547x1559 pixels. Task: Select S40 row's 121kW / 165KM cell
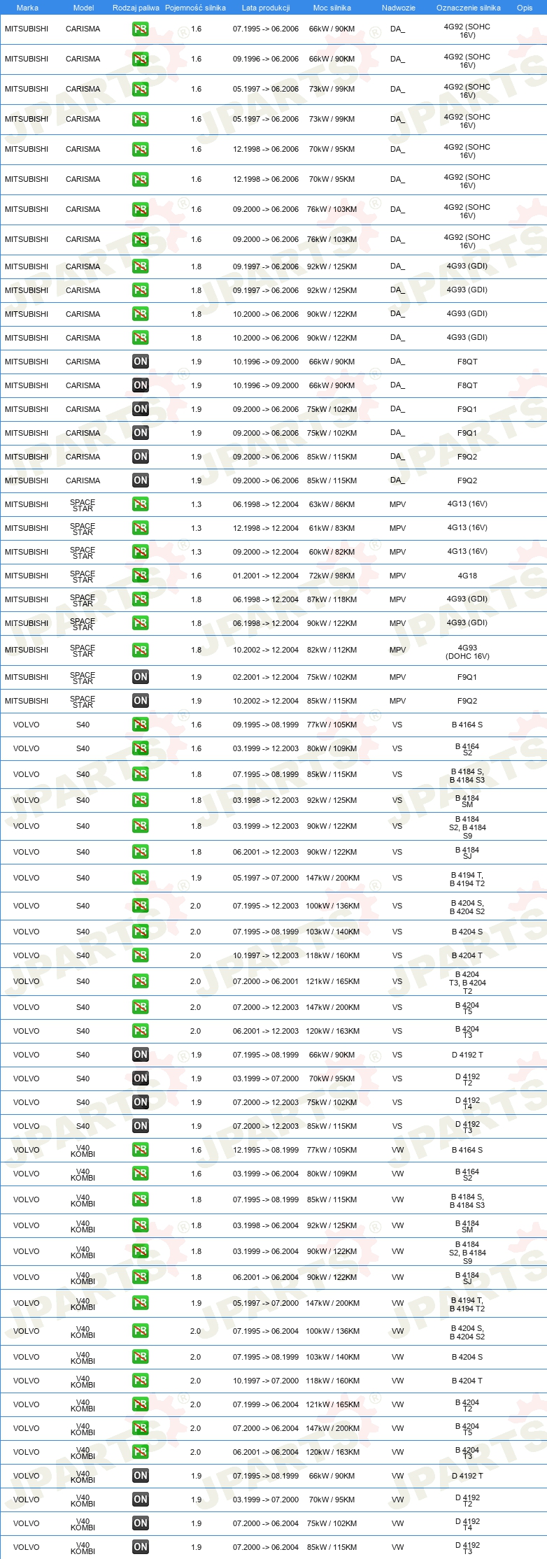click(x=332, y=981)
